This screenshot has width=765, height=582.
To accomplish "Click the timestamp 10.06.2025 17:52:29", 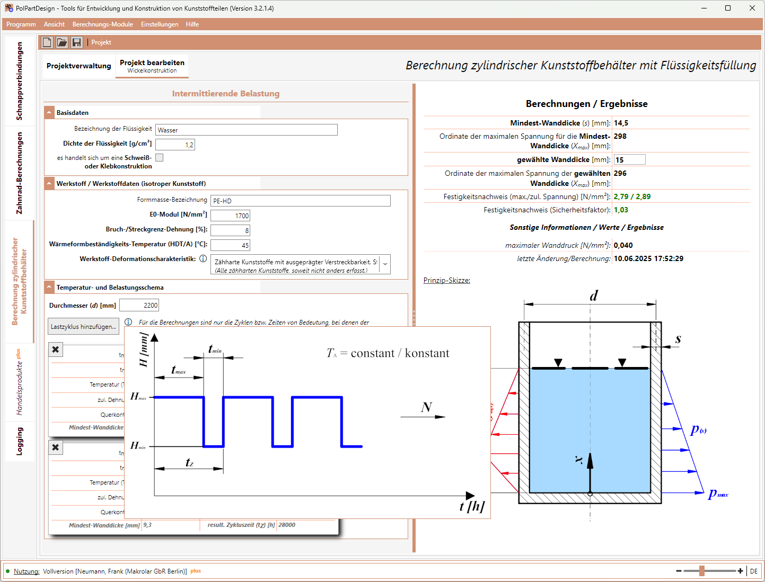I will pos(649,258).
